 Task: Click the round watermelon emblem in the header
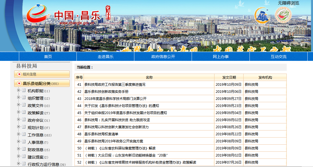click(283, 15)
